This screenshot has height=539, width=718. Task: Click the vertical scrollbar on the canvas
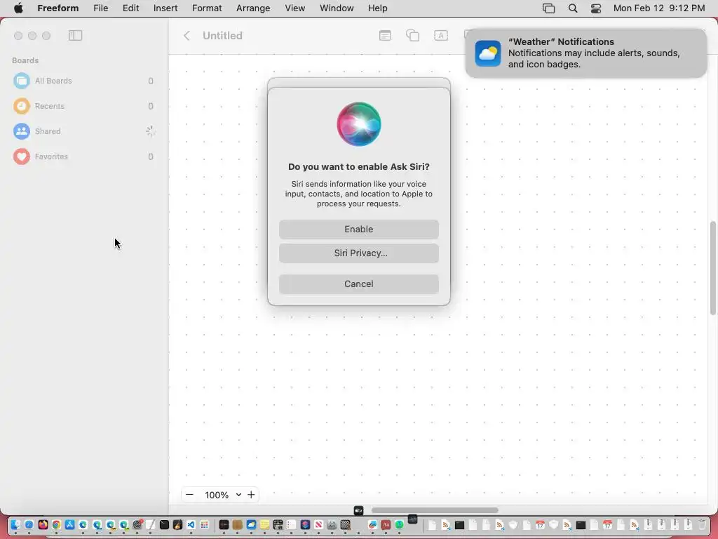713,268
